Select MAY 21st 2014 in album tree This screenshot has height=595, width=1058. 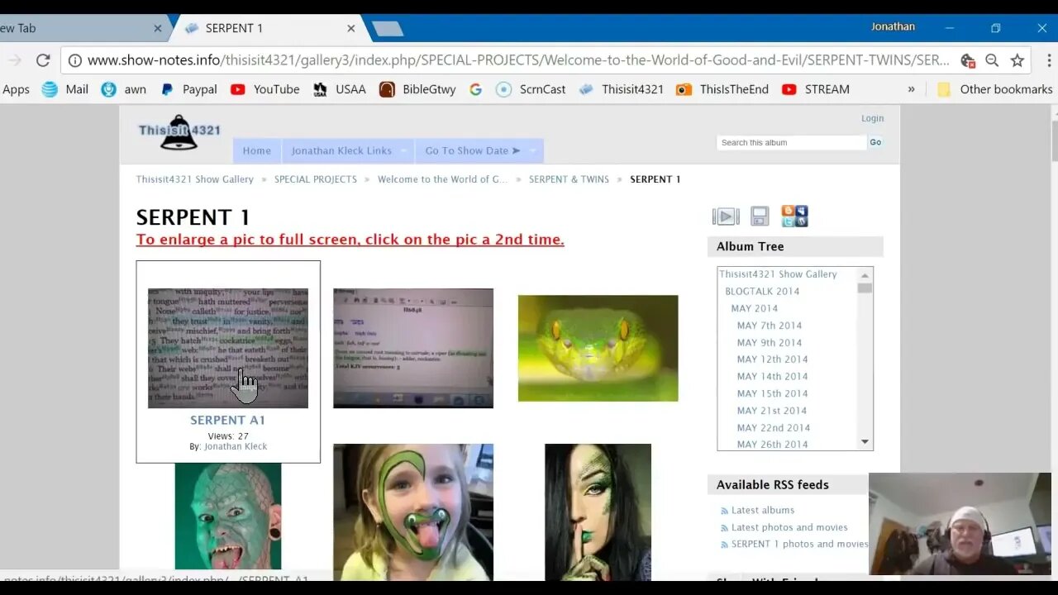(x=772, y=411)
